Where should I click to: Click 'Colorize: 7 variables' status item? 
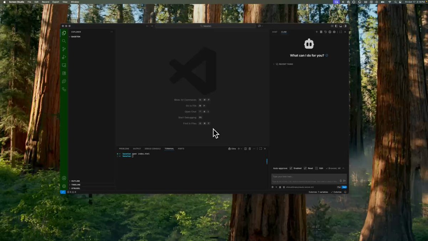319,192
